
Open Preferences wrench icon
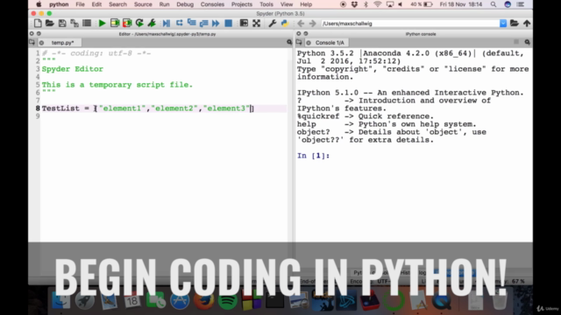click(272, 24)
